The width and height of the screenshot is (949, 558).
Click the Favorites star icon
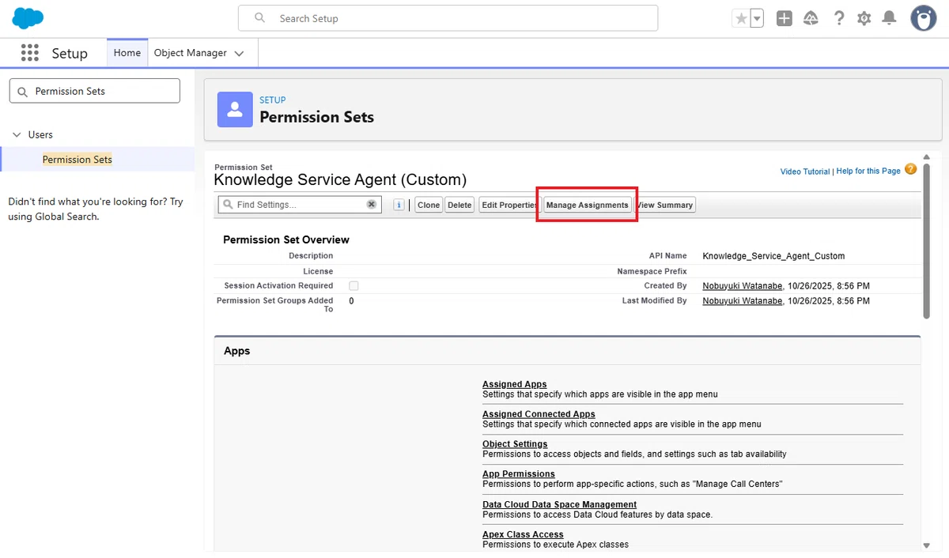coord(741,18)
